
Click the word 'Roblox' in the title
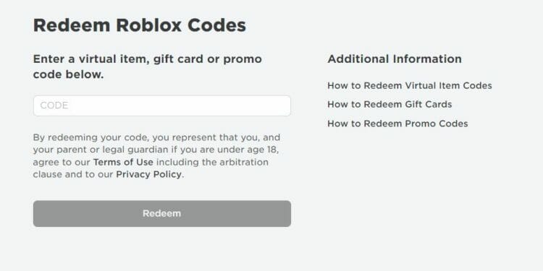(148, 25)
